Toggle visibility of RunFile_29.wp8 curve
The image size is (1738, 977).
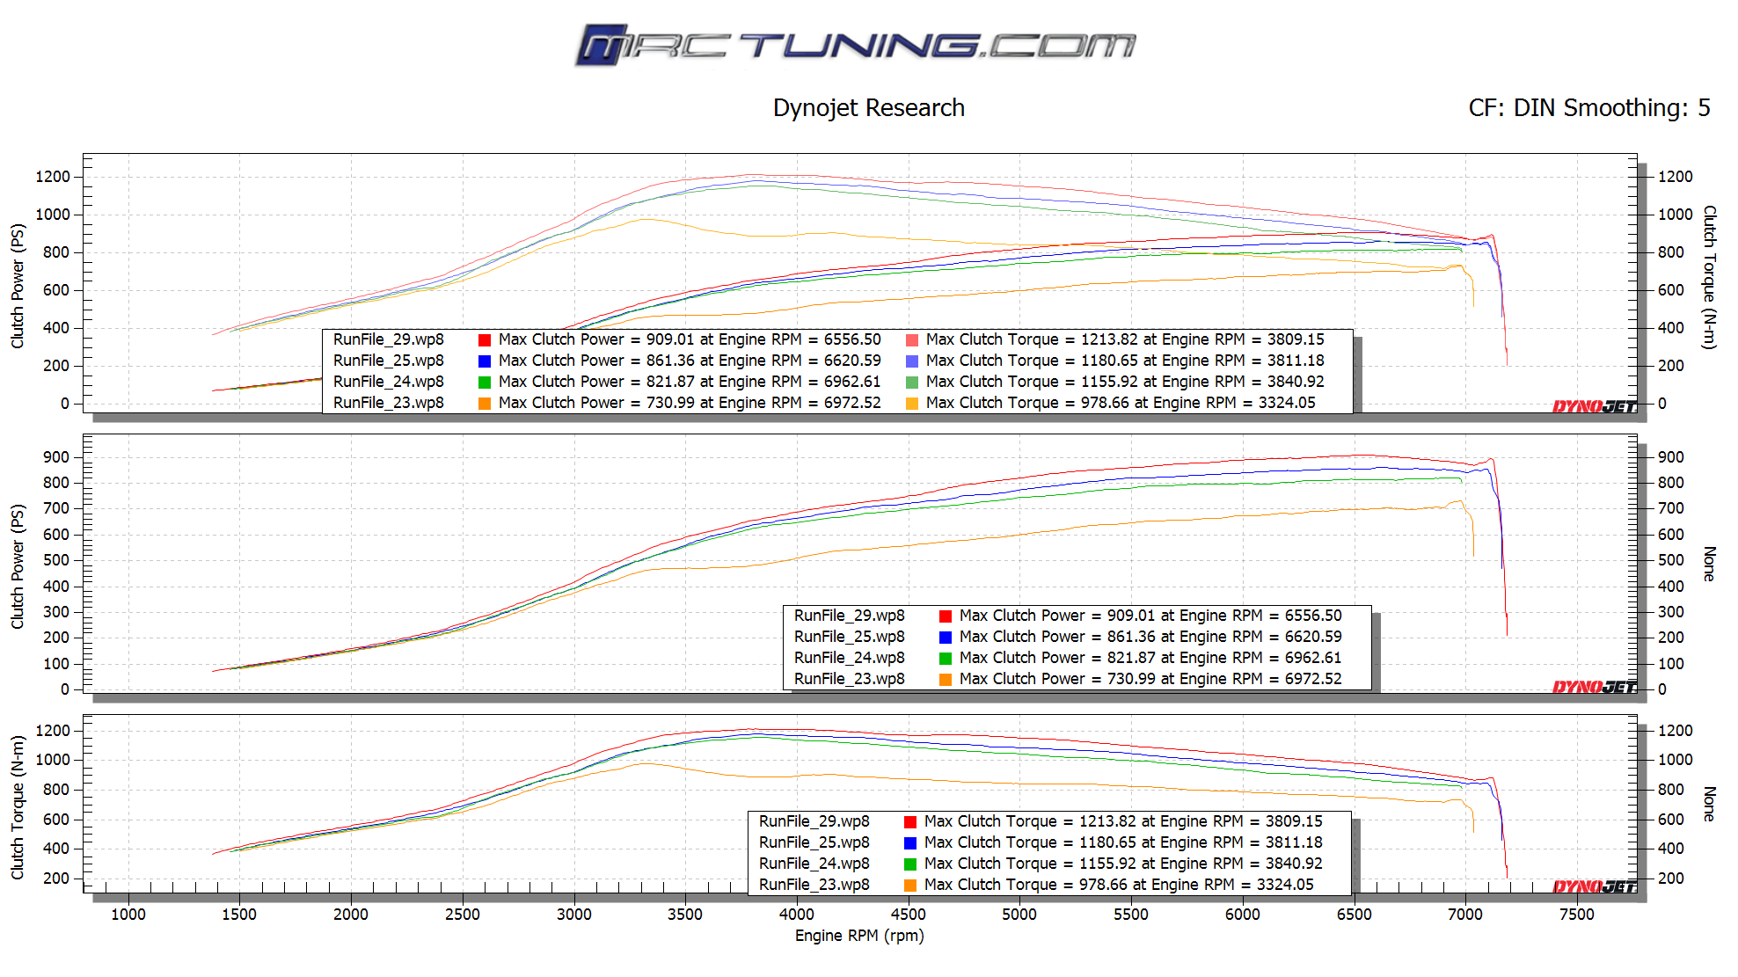388,339
